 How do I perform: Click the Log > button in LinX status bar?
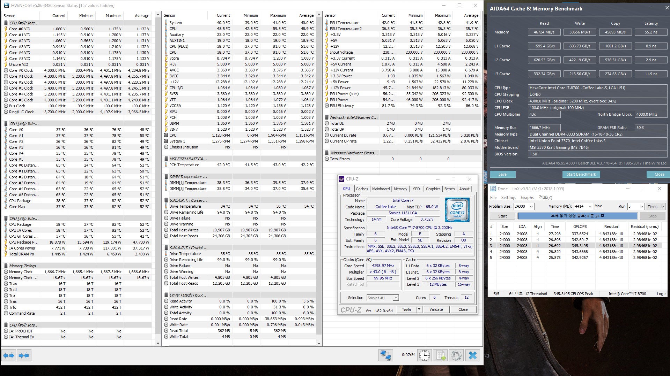(x=661, y=294)
